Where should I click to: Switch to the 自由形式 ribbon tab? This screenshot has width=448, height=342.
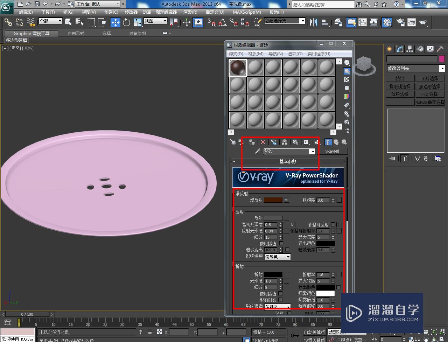click(76, 34)
